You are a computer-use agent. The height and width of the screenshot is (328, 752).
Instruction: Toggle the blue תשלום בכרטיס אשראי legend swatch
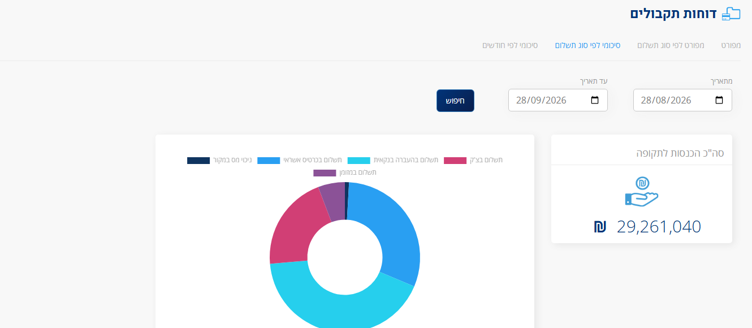[x=269, y=161]
